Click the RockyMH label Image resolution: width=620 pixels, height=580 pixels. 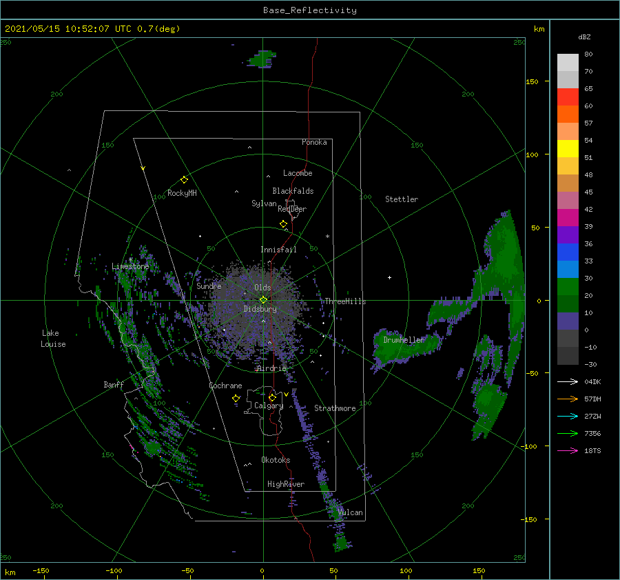182,193
